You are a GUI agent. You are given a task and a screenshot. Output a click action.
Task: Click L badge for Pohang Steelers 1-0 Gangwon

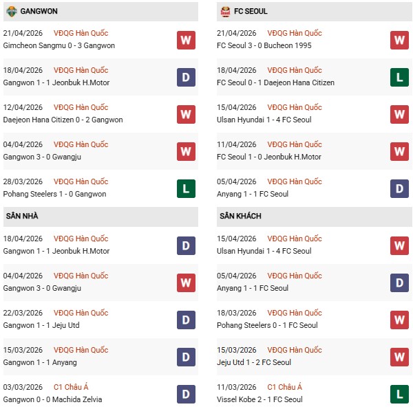186,188
